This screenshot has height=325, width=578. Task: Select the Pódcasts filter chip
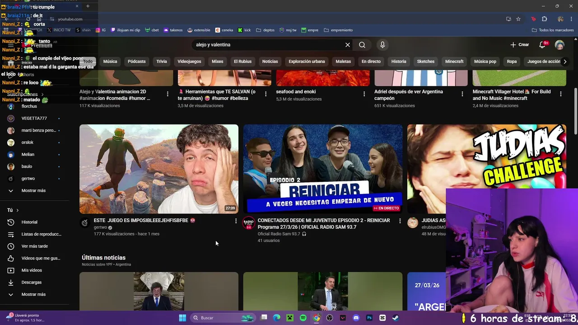[136, 61]
